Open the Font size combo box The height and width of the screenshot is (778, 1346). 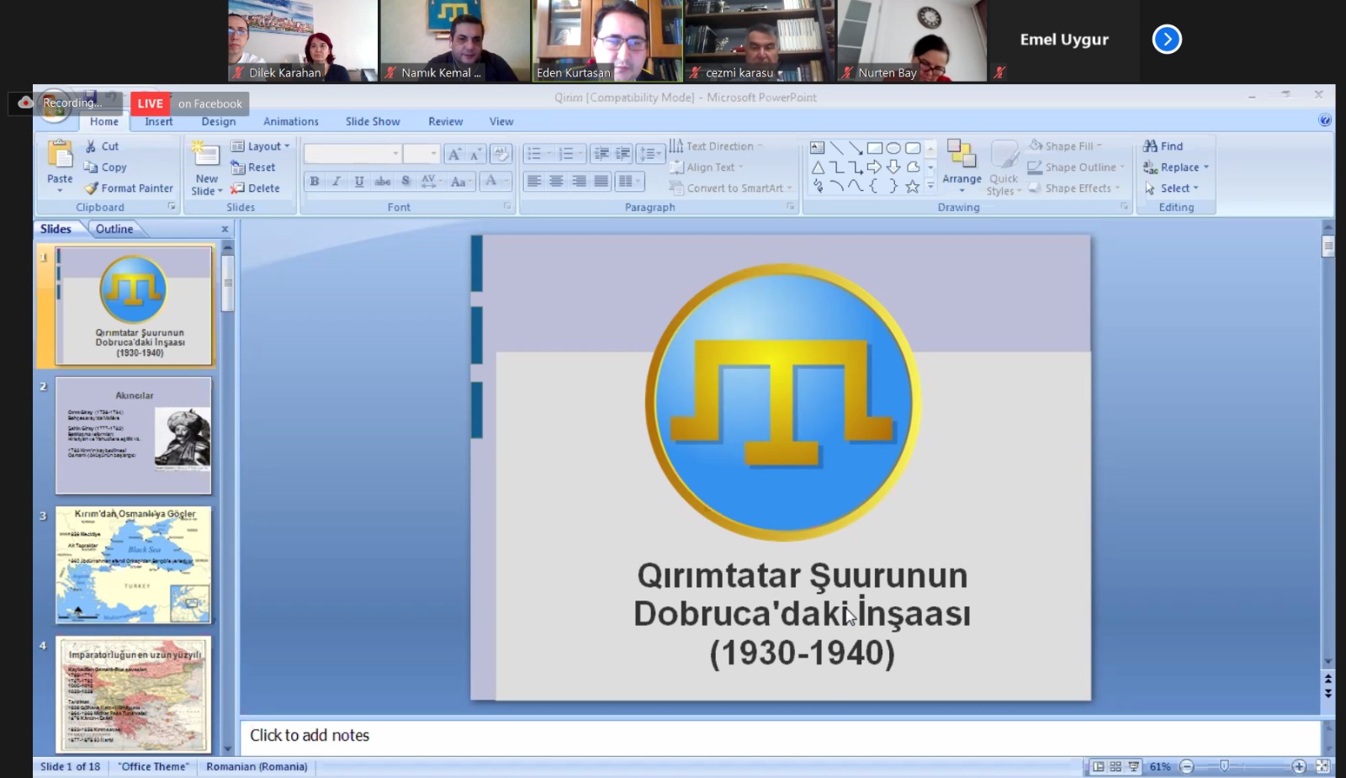click(421, 154)
